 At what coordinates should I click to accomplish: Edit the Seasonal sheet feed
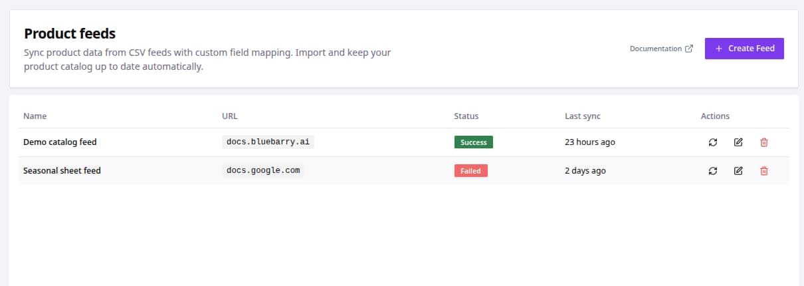click(x=738, y=171)
